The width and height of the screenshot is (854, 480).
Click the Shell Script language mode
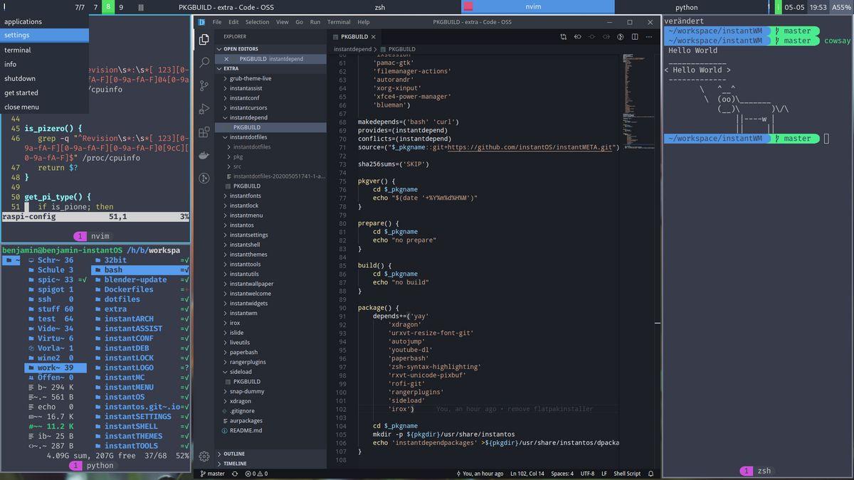[627, 474]
